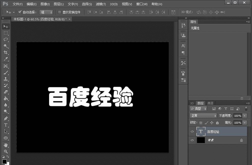Open the Brush presets panel icon
The height and width of the screenshot is (165, 252).
183,80
